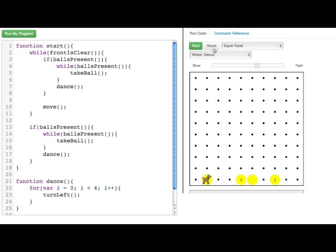Click the Fast label of speed slider
This screenshot has height=252, width=336.
(x=299, y=66)
